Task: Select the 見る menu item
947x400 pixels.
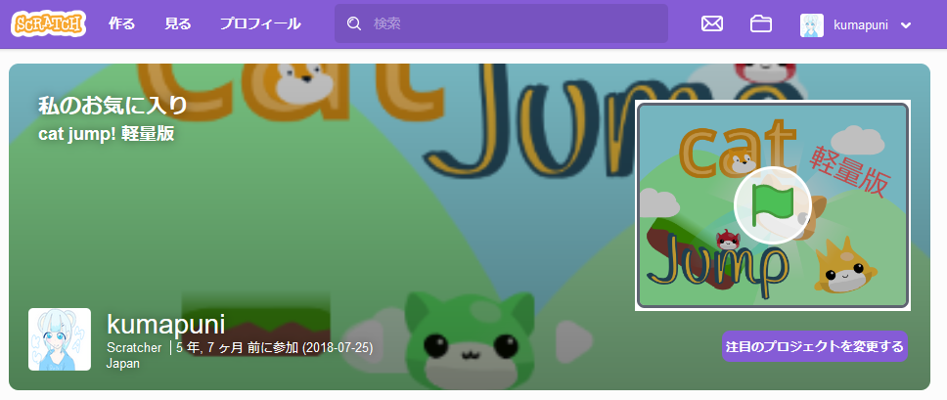Action: 177,24
